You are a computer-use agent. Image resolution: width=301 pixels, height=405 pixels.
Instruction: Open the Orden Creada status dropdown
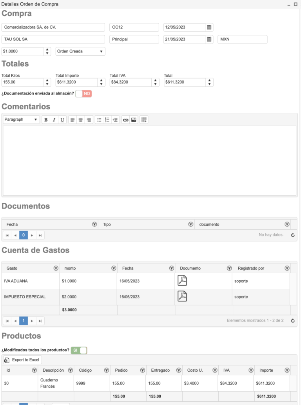[x=80, y=51]
